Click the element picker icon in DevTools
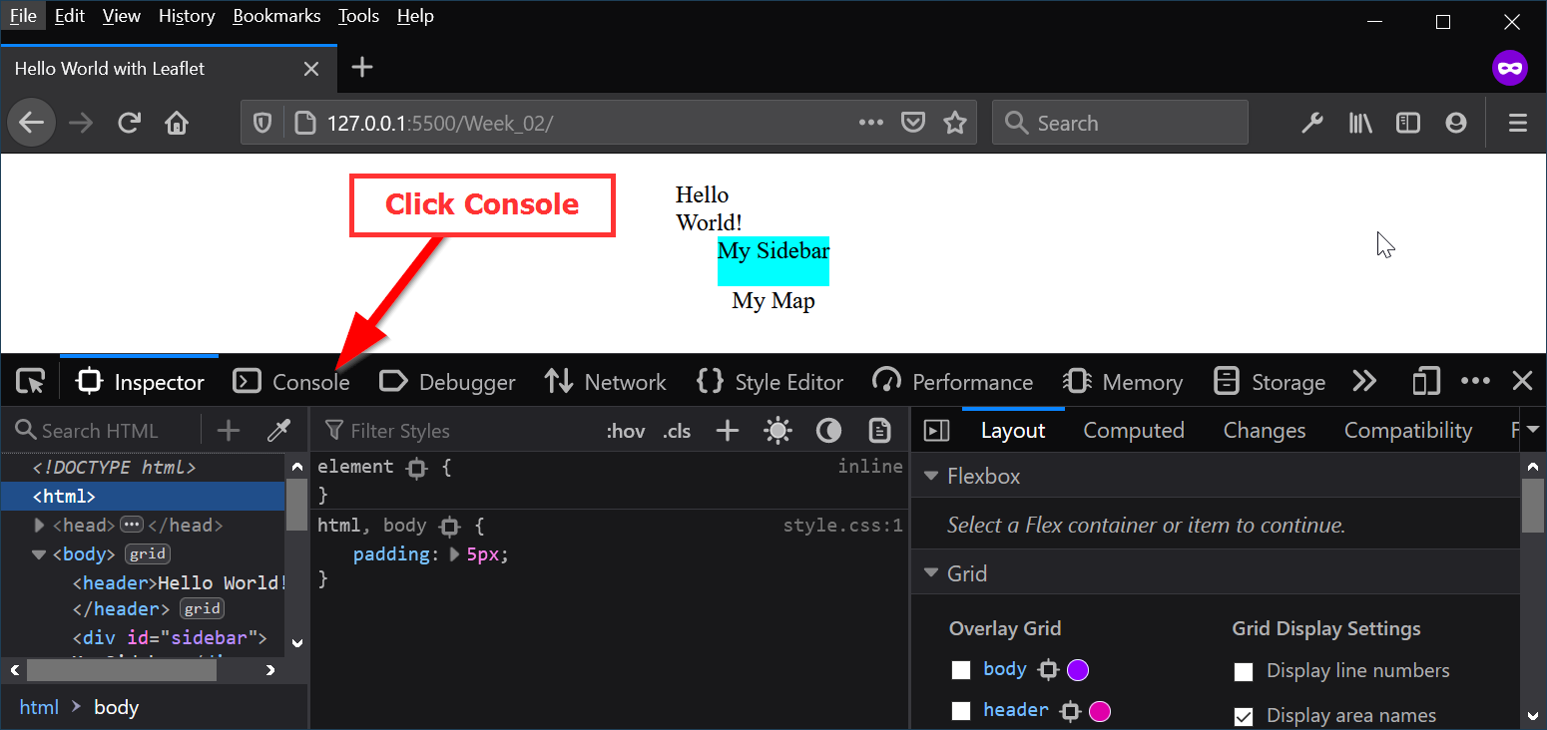Viewport: 1547px width, 730px height. click(x=31, y=382)
